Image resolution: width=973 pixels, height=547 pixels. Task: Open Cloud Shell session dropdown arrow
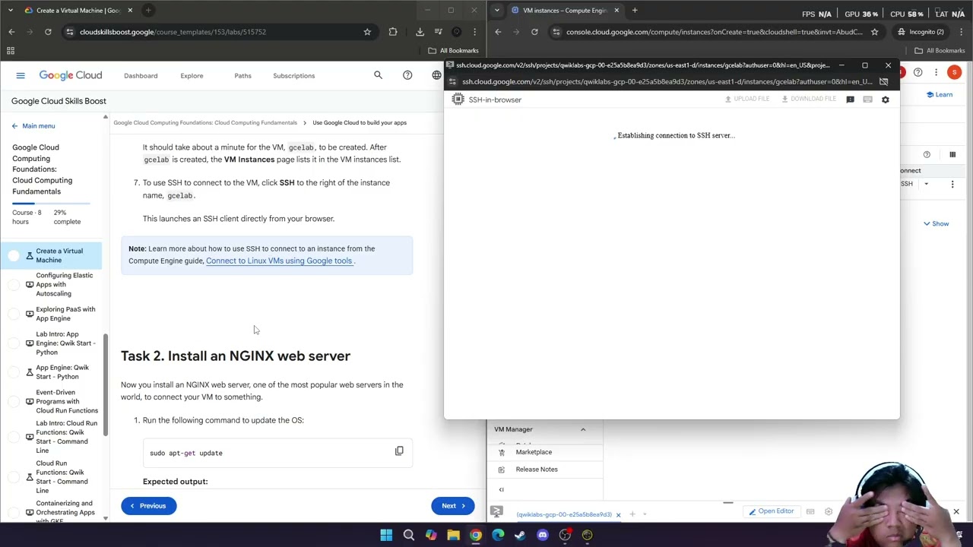645,514
